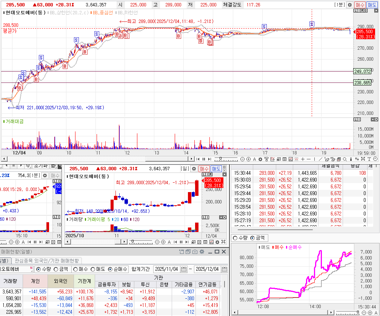
Task: Select trend line drawing tool in main toolbar
Action: (320, 159)
